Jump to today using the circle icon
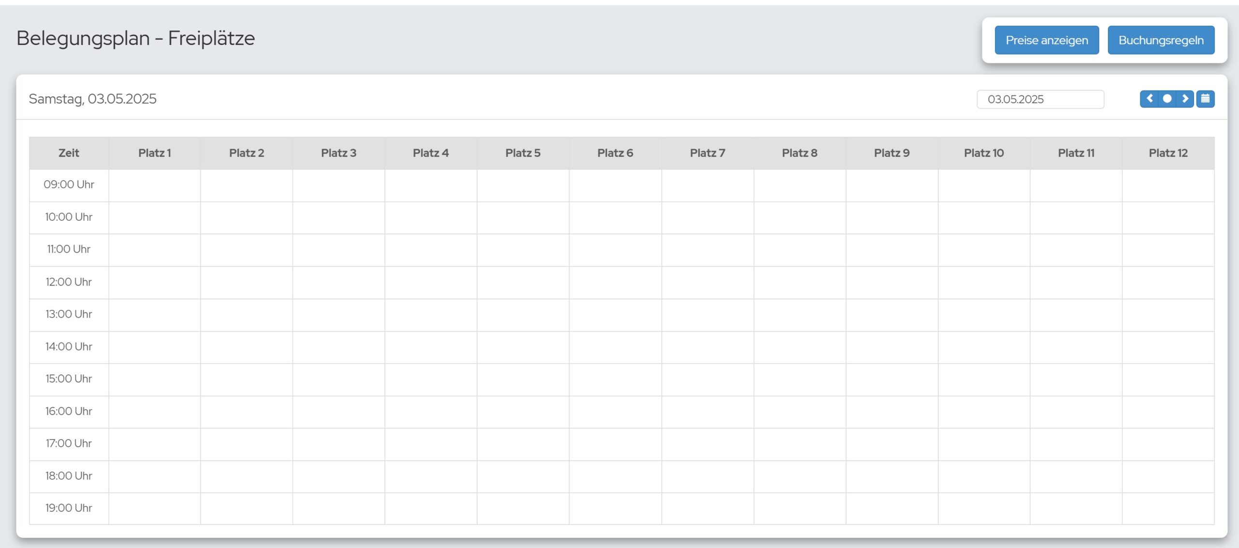The height and width of the screenshot is (548, 1239). (1167, 99)
